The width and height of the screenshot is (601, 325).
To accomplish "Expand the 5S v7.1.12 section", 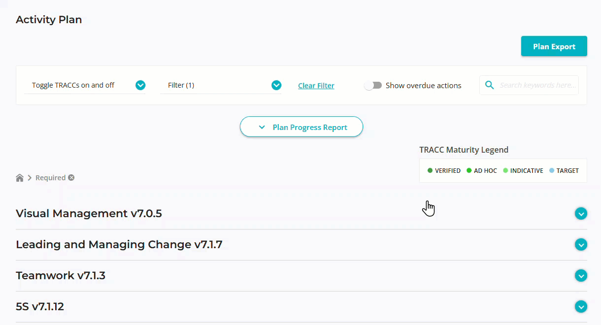I will coord(581,307).
